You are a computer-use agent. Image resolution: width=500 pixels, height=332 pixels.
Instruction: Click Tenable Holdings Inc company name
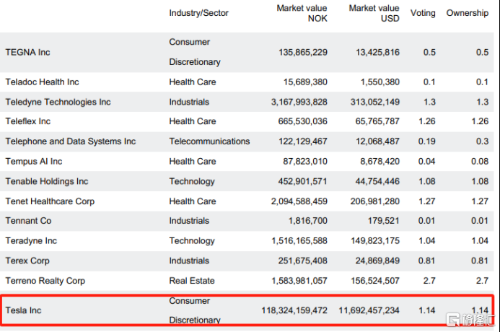click(46, 181)
